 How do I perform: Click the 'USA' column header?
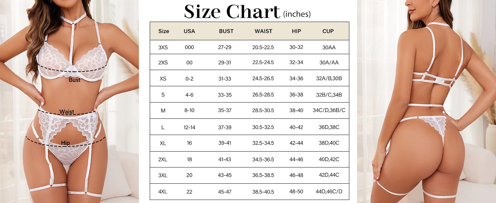click(189, 31)
